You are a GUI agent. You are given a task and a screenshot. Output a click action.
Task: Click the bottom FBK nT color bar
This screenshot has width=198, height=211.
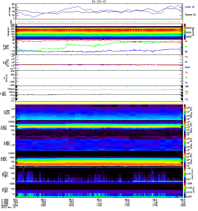(185, 190)
